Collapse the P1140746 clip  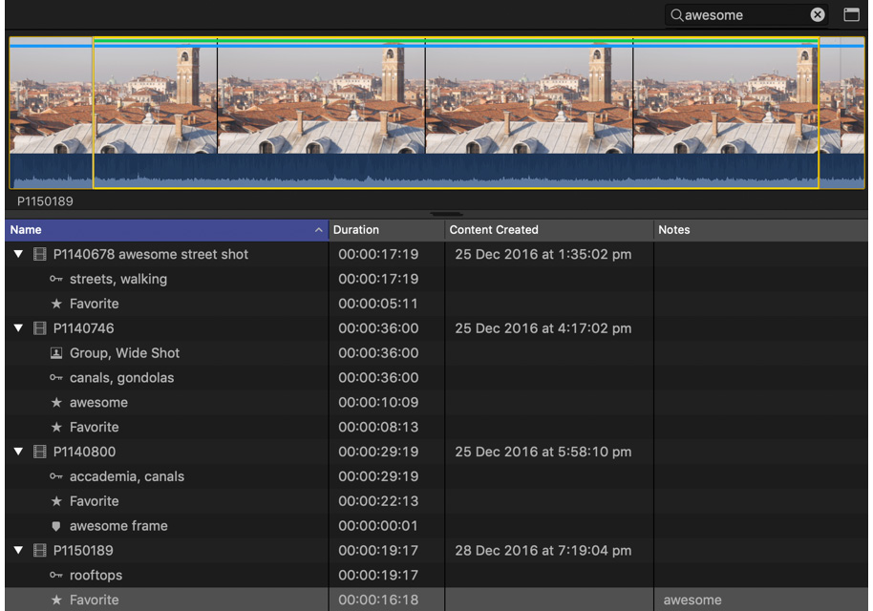click(x=18, y=328)
